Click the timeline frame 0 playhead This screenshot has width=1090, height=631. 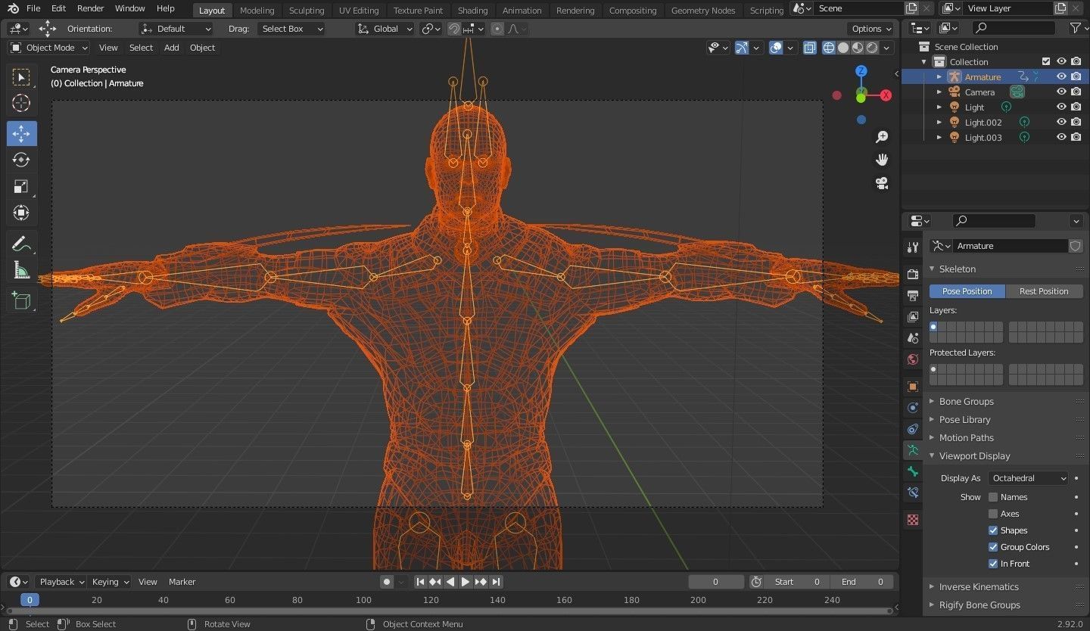coord(29,600)
